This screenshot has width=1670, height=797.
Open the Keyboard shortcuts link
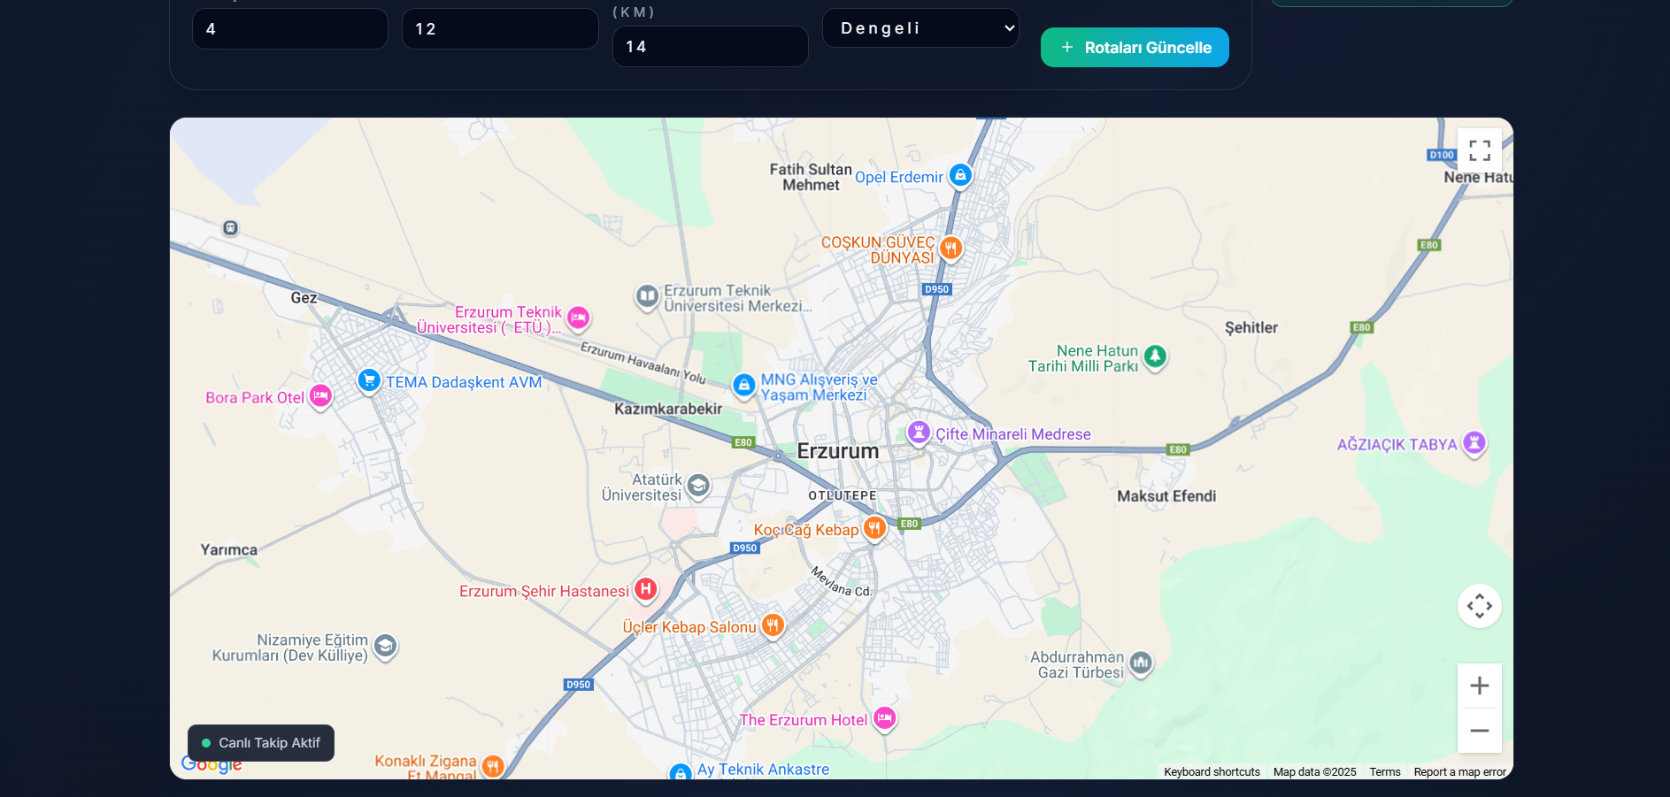(x=1212, y=772)
